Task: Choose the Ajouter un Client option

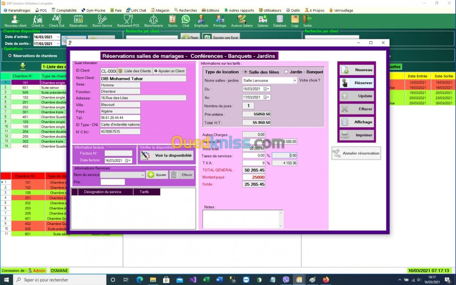Action: coord(169,71)
